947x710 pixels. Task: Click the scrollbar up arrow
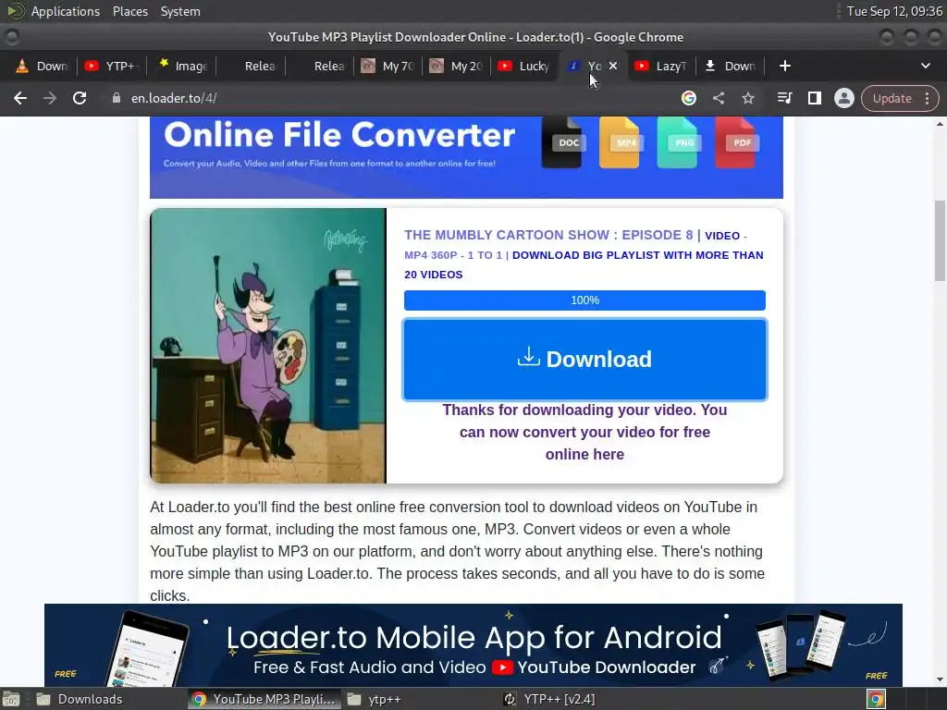tap(940, 124)
